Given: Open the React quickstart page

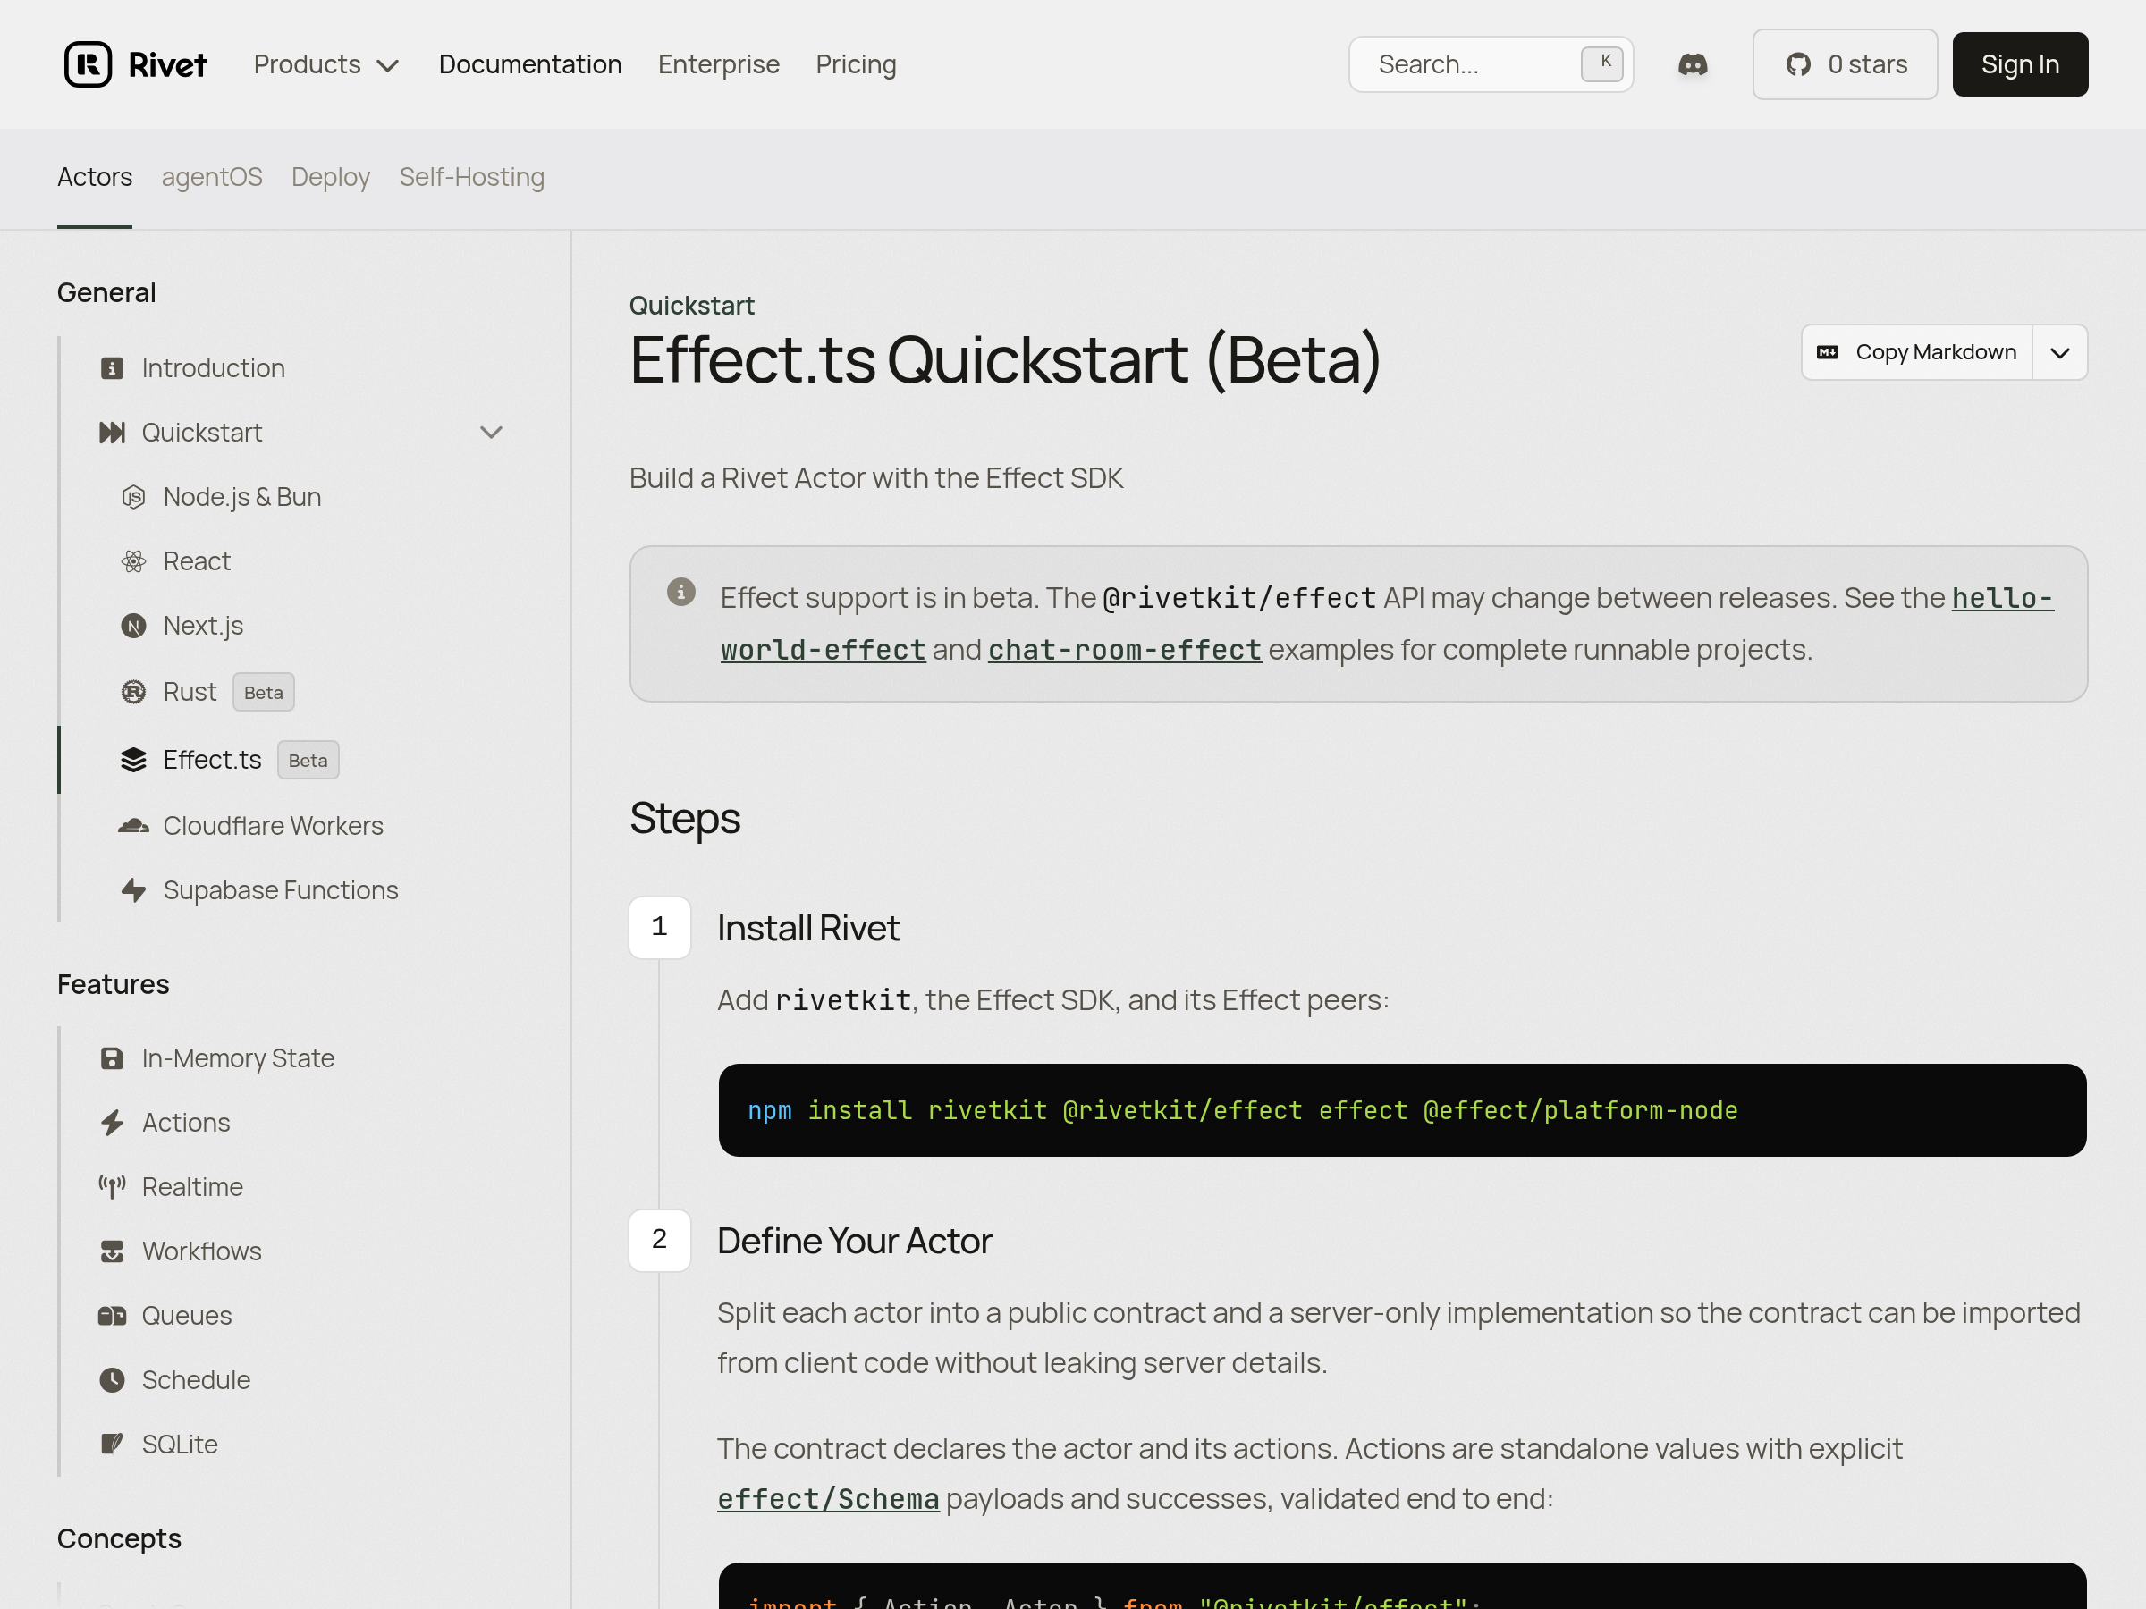Looking at the screenshot, I should click(x=197, y=561).
